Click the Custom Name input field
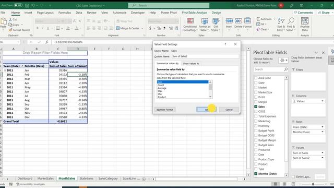Screen dimensions: 334x188 click(205, 56)
